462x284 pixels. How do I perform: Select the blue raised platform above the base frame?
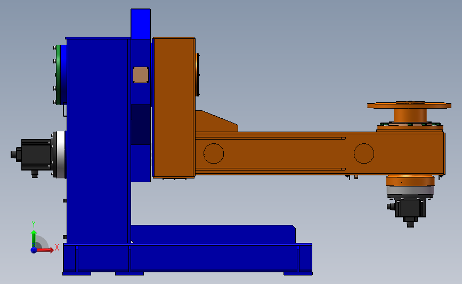coord(213,234)
